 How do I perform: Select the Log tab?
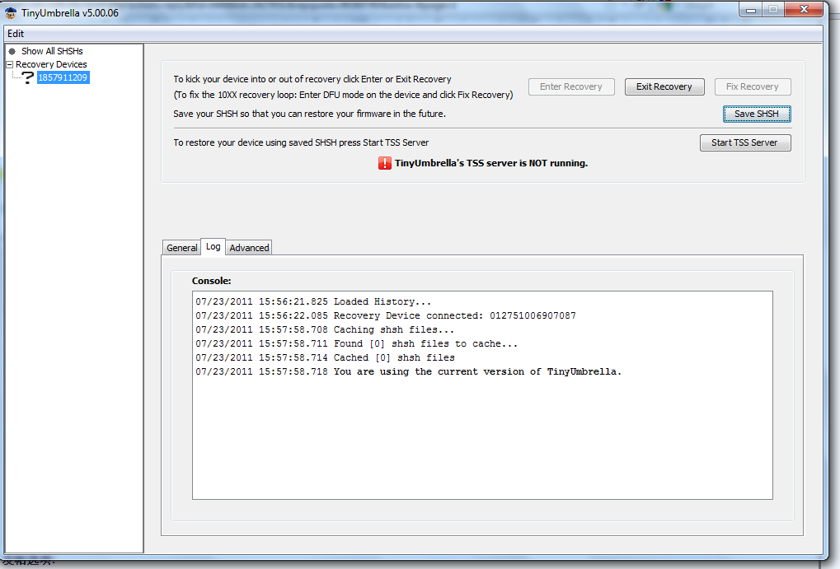(x=214, y=247)
